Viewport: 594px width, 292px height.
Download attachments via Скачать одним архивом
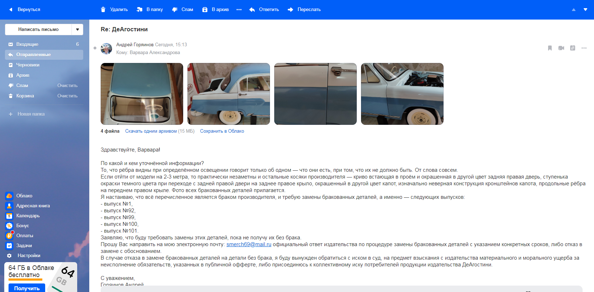click(151, 131)
